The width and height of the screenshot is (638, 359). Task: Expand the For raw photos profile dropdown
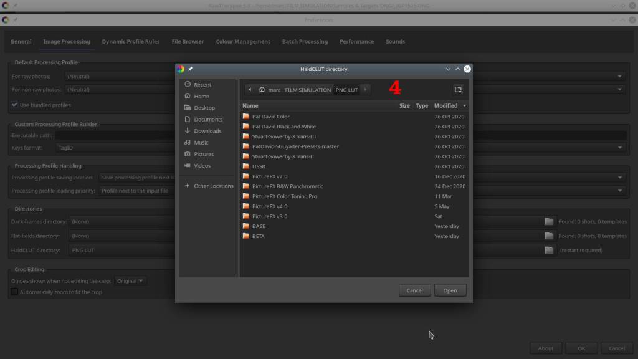point(620,77)
